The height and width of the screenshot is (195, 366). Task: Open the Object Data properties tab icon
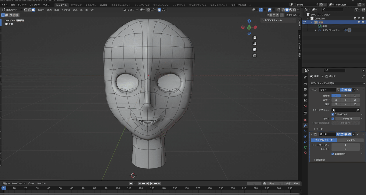tap(305, 147)
